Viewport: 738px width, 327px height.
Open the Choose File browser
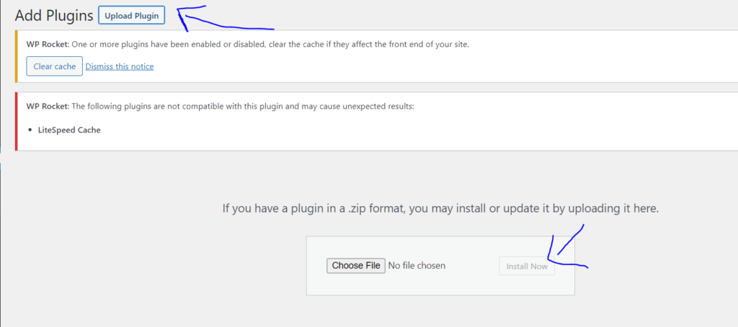pos(356,265)
